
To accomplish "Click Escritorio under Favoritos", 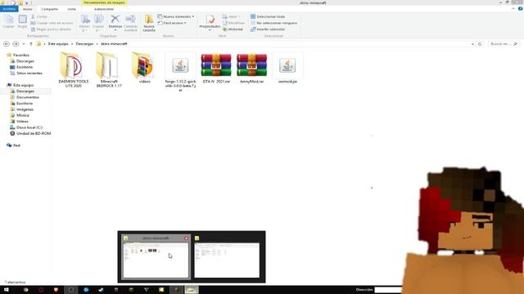I will [x=25, y=67].
